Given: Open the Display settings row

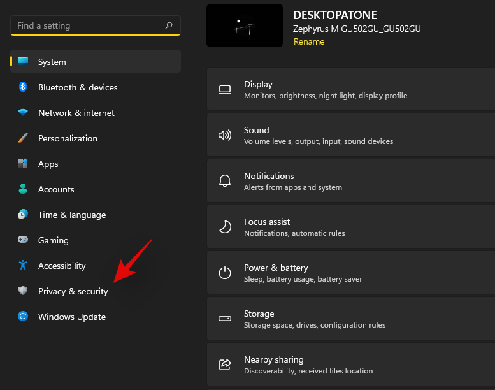Looking at the screenshot, I should click(x=350, y=89).
